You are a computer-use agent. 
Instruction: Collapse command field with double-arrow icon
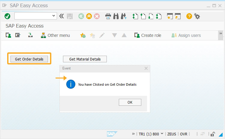pyautogui.click(x=61, y=16)
